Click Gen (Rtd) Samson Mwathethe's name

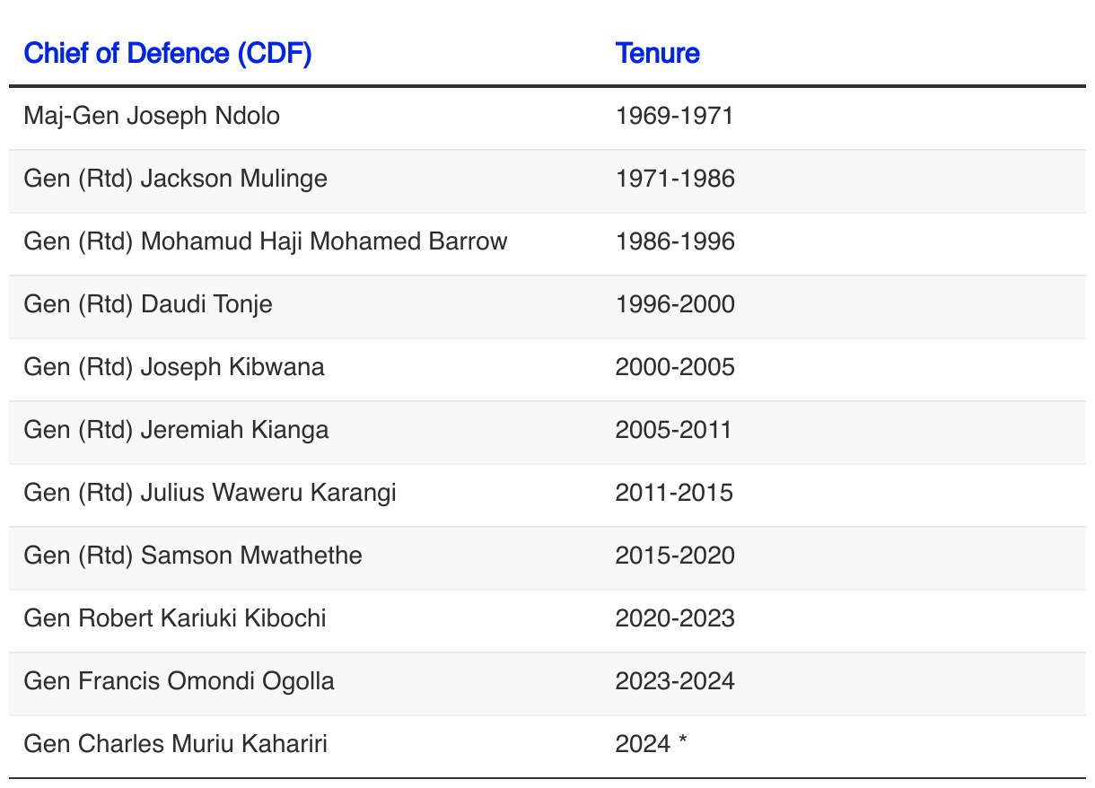[193, 556]
